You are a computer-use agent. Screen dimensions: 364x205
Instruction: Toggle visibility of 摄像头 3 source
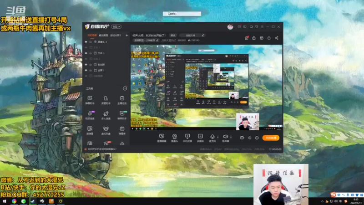pos(86,42)
